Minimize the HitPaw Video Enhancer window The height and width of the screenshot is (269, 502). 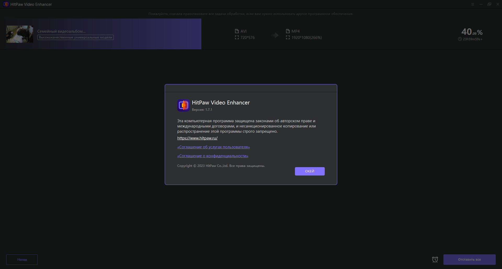coord(481,4)
